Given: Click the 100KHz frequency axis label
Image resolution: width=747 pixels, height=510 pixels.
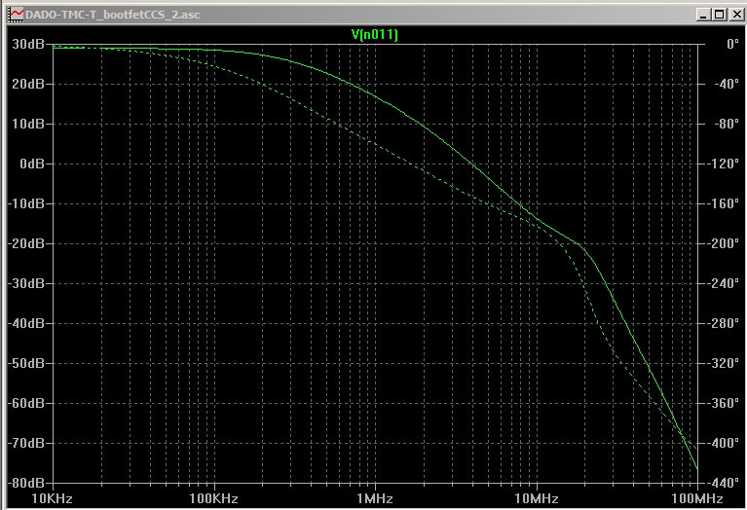Looking at the screenshot, I should tap(213, 499).
